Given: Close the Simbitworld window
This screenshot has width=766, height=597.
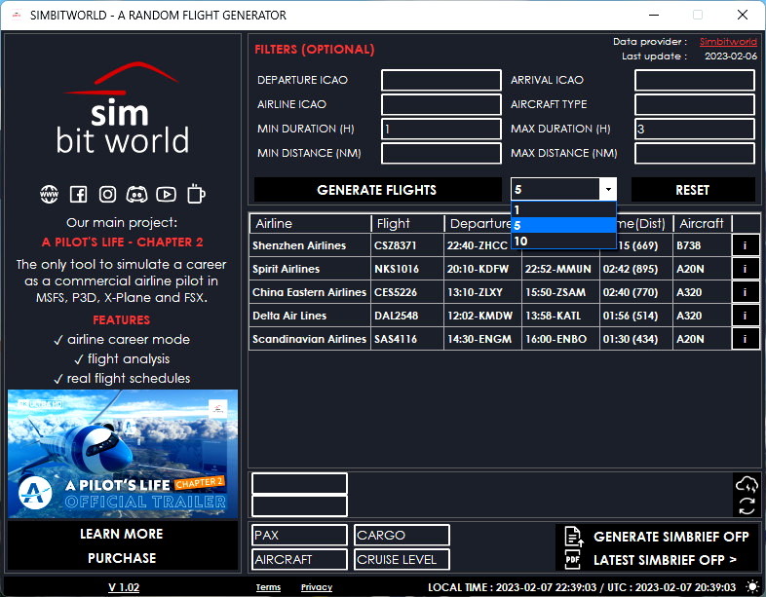Looking at the screenshot, I should tap(743, 15).
